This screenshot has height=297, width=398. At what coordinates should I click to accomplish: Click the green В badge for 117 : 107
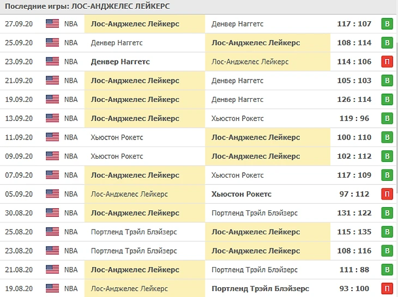click(x=387, y=24)
